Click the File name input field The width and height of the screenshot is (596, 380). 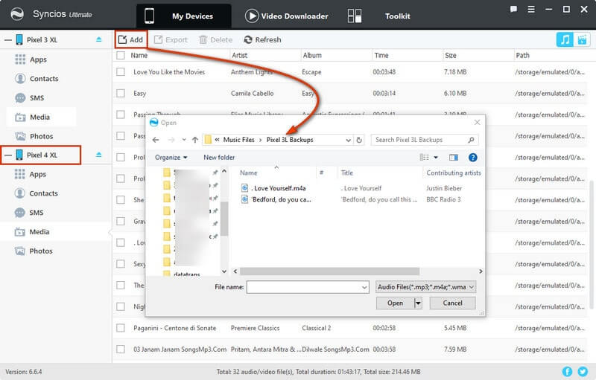click(x=308, y=287)
